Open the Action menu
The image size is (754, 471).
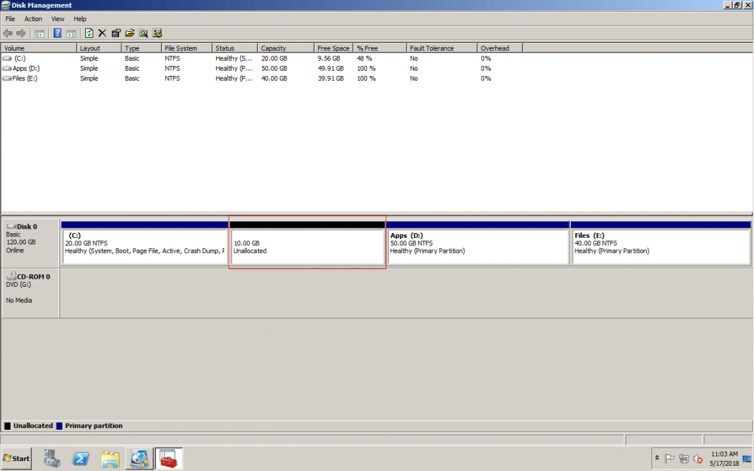tap(33, 19)
